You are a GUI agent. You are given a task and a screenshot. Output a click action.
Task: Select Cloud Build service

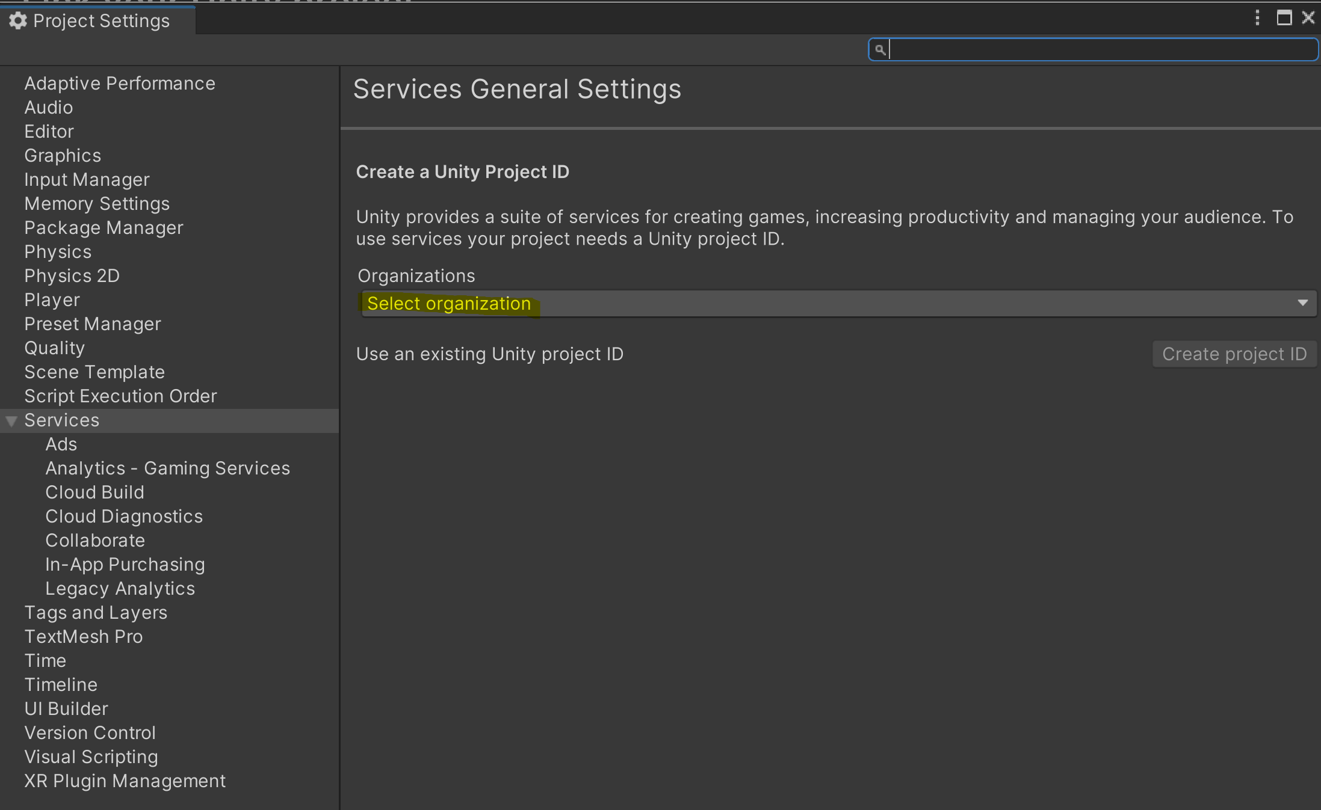(x=95, y=492)
